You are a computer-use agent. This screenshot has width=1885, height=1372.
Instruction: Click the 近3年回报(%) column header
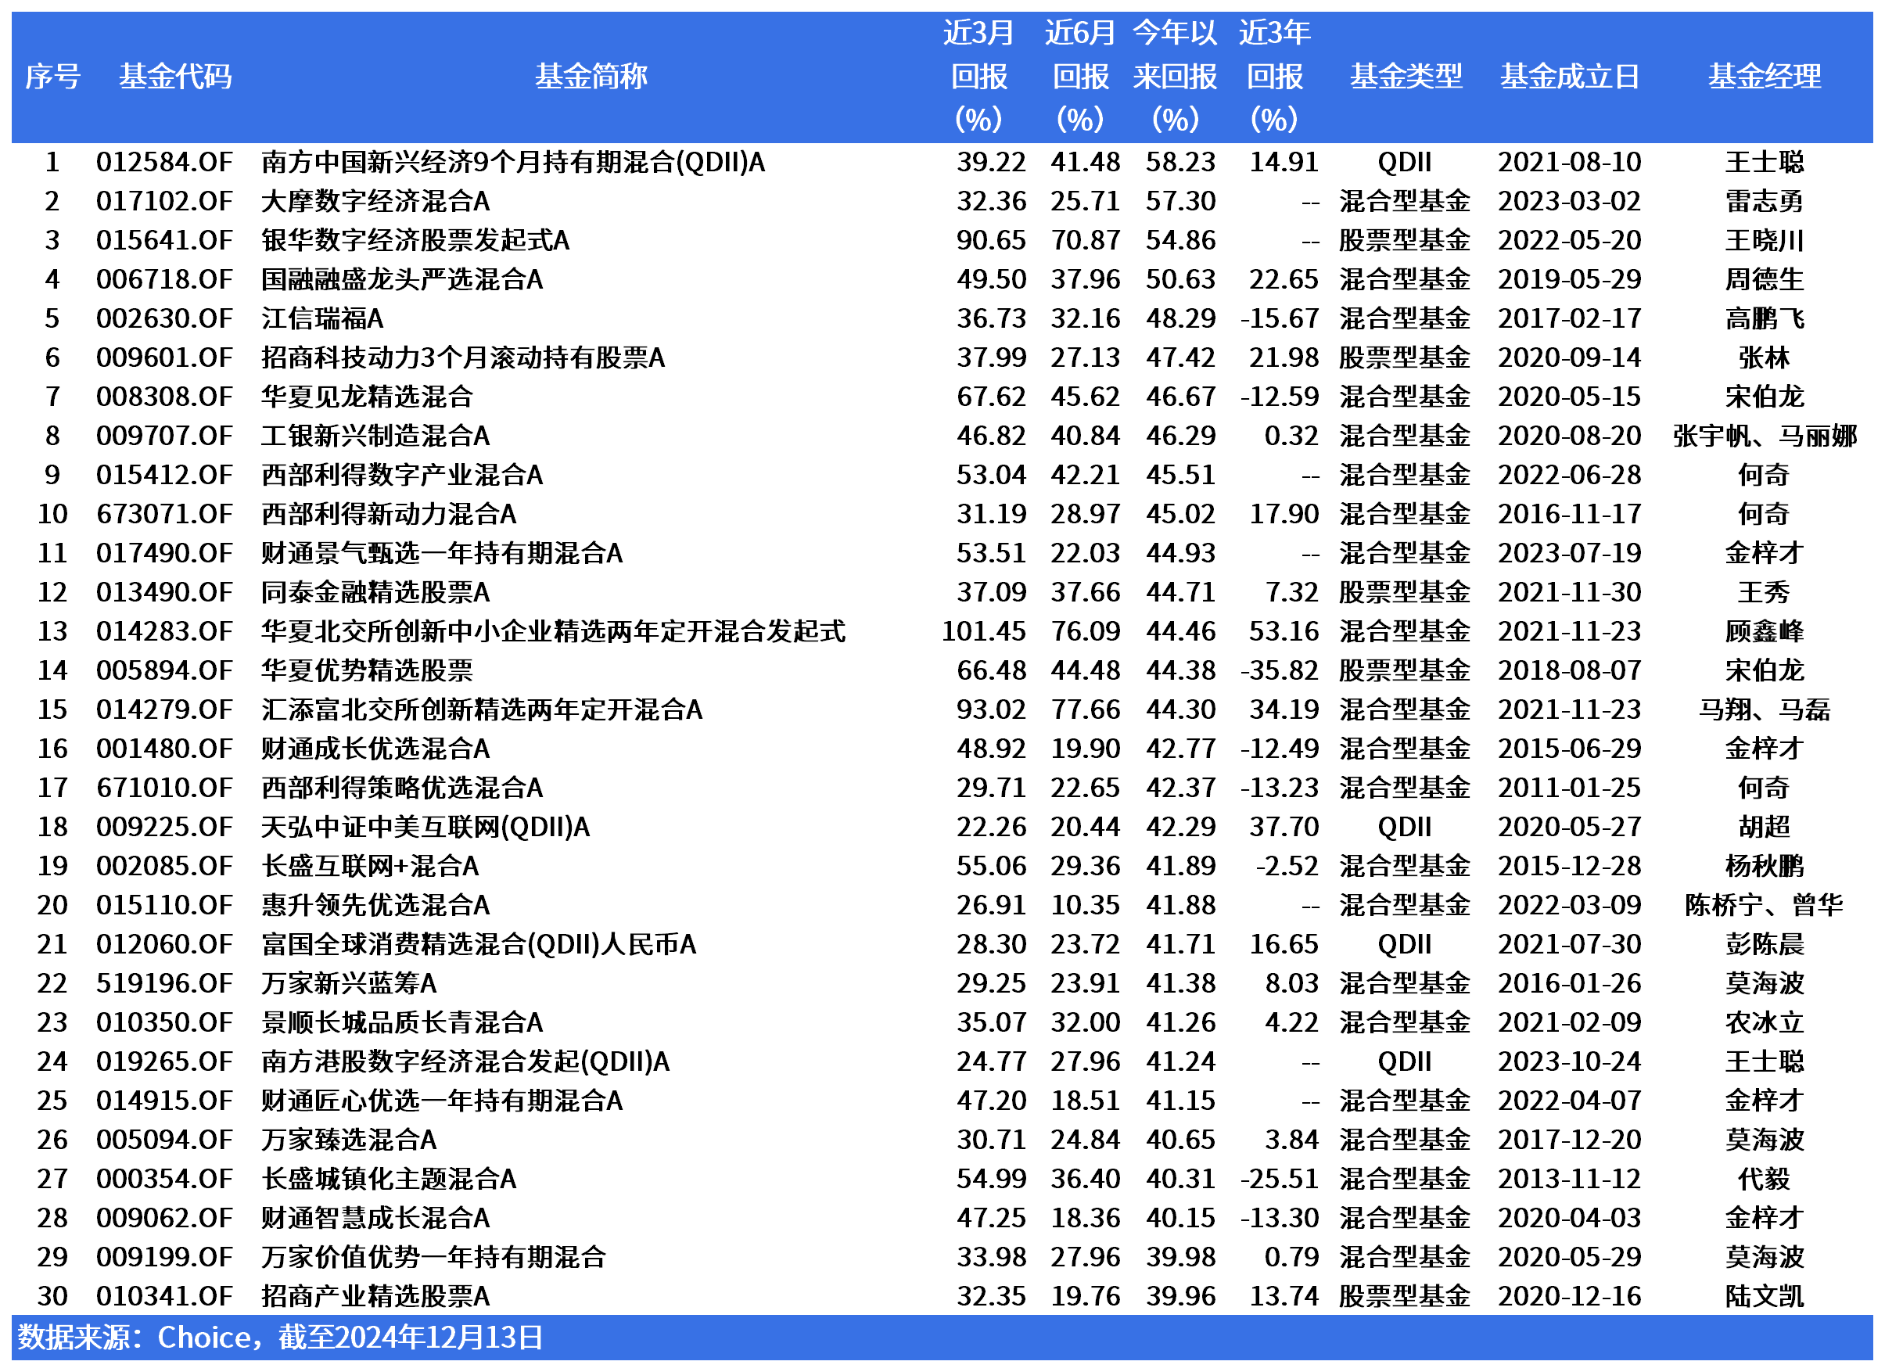pos(1275,77)
